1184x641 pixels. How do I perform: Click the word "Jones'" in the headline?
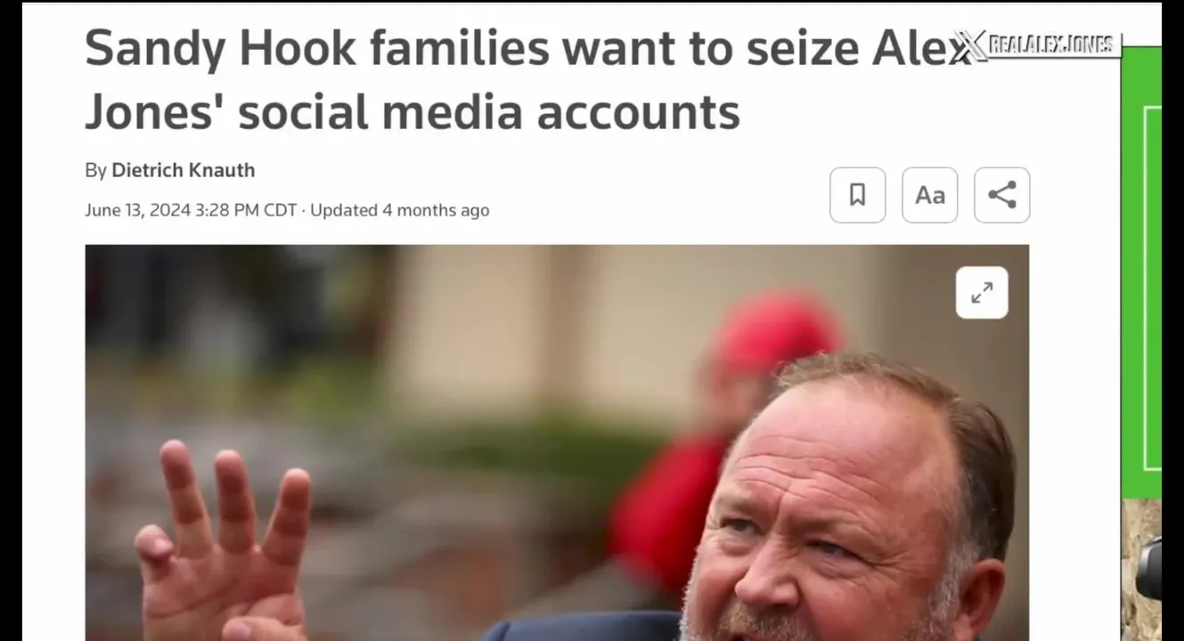pos(151,112)
